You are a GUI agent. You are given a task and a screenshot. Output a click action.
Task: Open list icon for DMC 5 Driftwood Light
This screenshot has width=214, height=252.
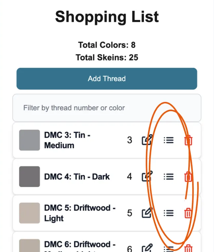[168, 213]
